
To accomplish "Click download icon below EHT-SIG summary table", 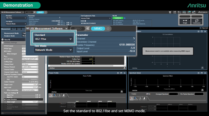I will (x=124, y=68).
